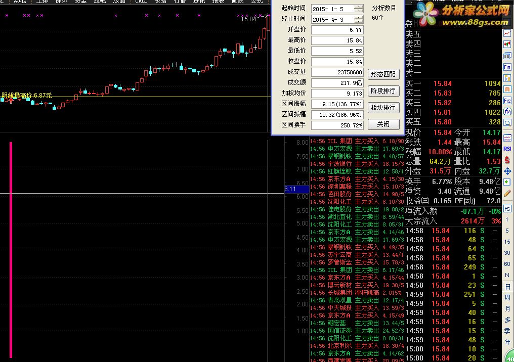Image resolution: width=514 pixels, height=362 pixels.
Task: Select the 长城集团 撑杆跳高 alert row
Action: [357, 293]
